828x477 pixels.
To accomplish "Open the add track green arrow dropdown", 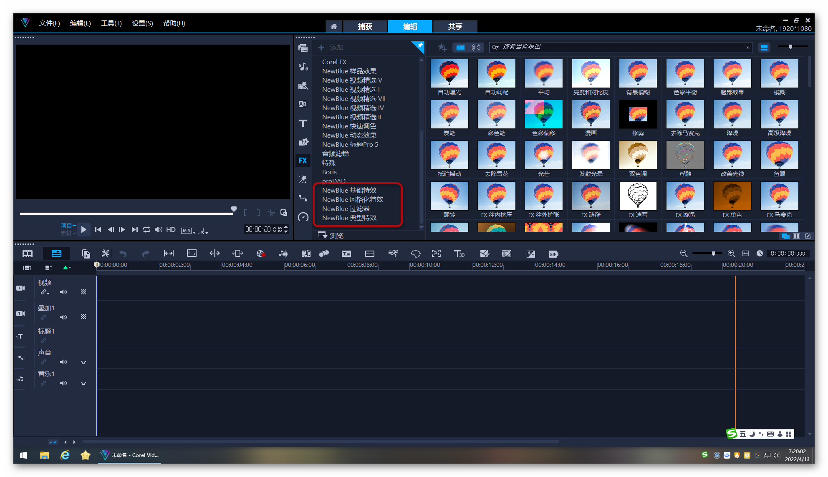I will (x=67, y=268).
